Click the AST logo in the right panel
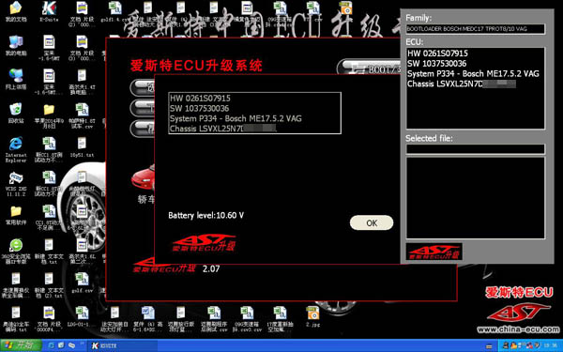This screenshot has width=563, height=352. (x=434, y=252)
